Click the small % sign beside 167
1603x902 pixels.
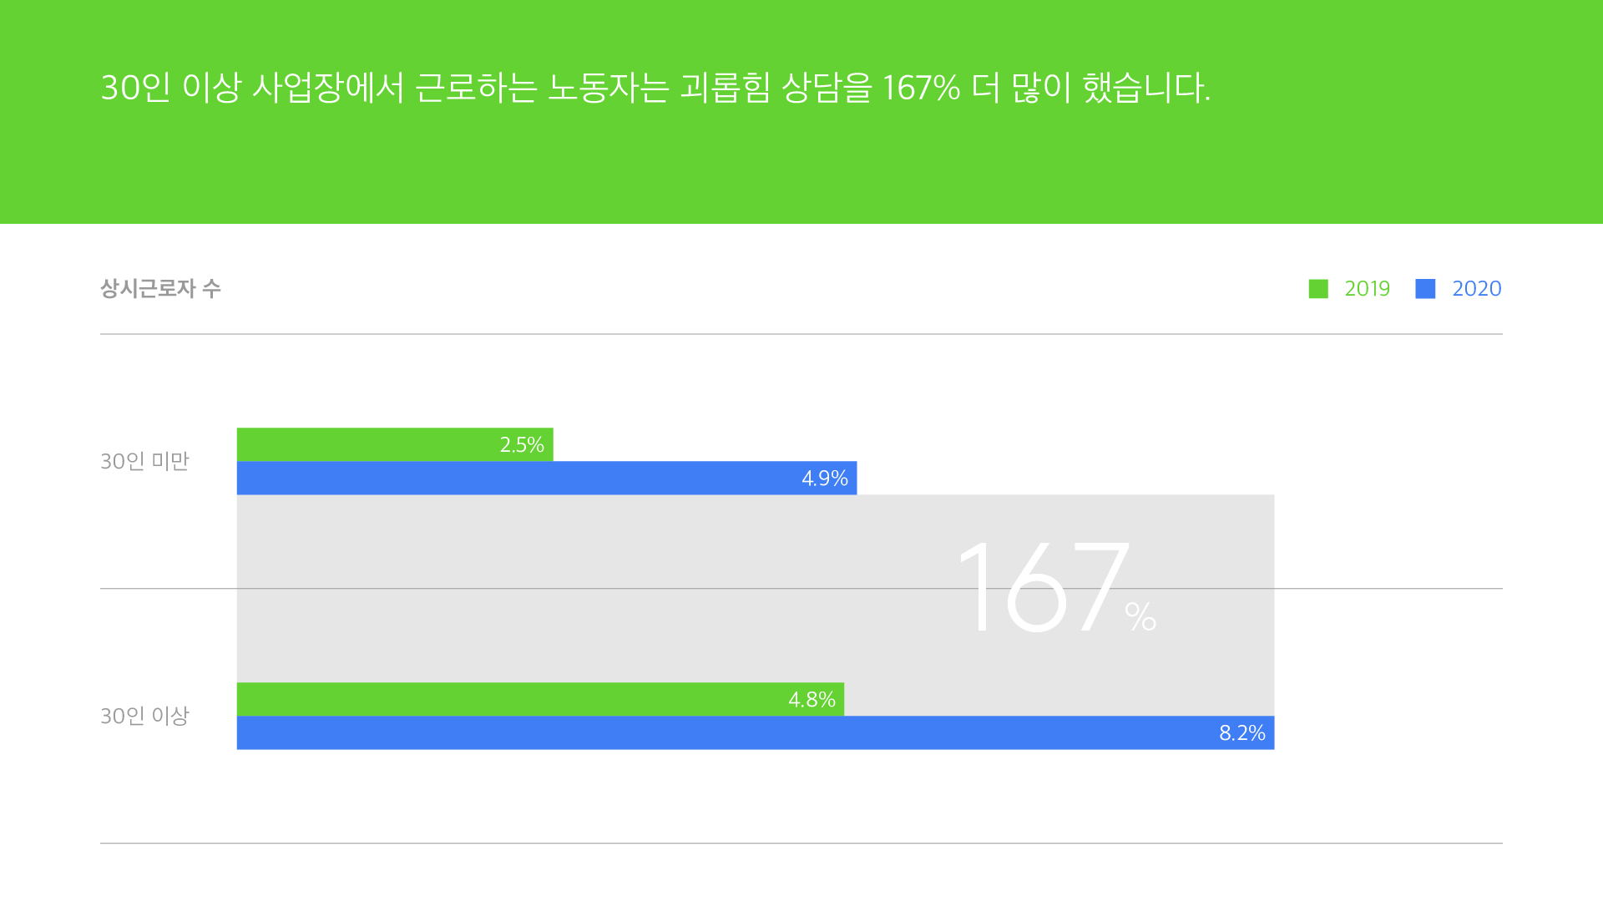[x=1140, y=616]
